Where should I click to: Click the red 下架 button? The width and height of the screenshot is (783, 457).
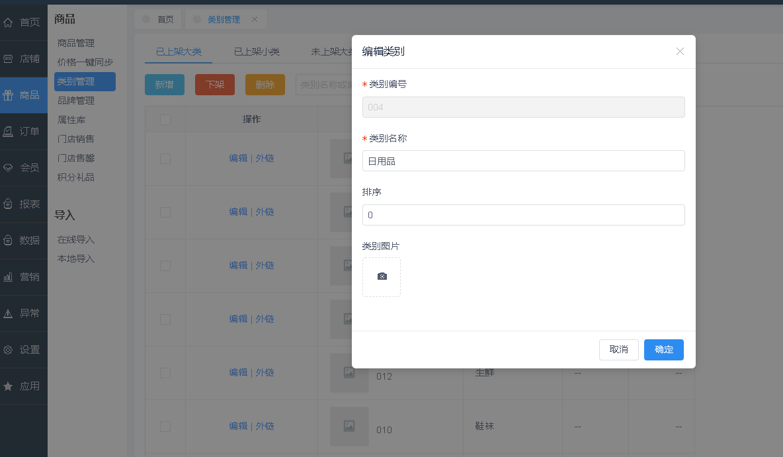pos(215,85)
